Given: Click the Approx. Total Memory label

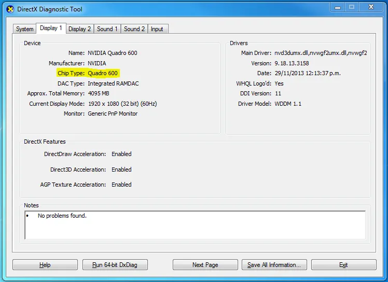Looking at the screenshot, I should [x=56, y=93].
